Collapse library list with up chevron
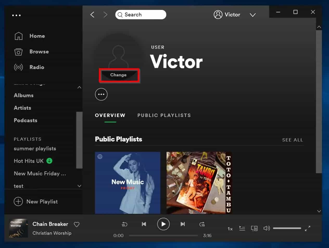The width and height of the screenshot is (329, 248). pos(79,88)
